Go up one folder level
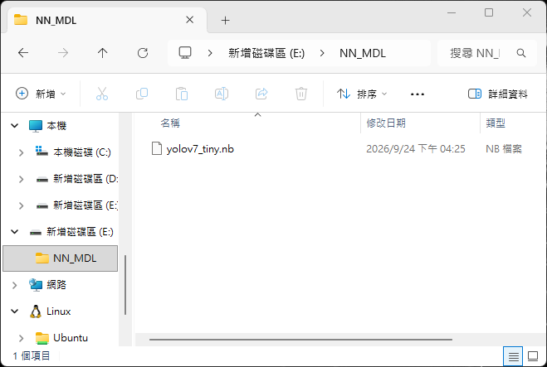547x367 pixels. click(103, 53)
